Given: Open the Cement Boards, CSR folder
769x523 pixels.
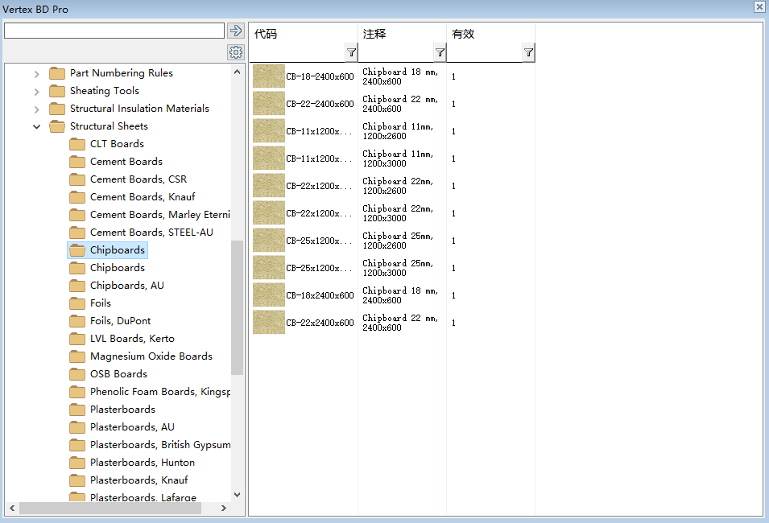Looking at the screenshot, I should [x=139, y=179].
